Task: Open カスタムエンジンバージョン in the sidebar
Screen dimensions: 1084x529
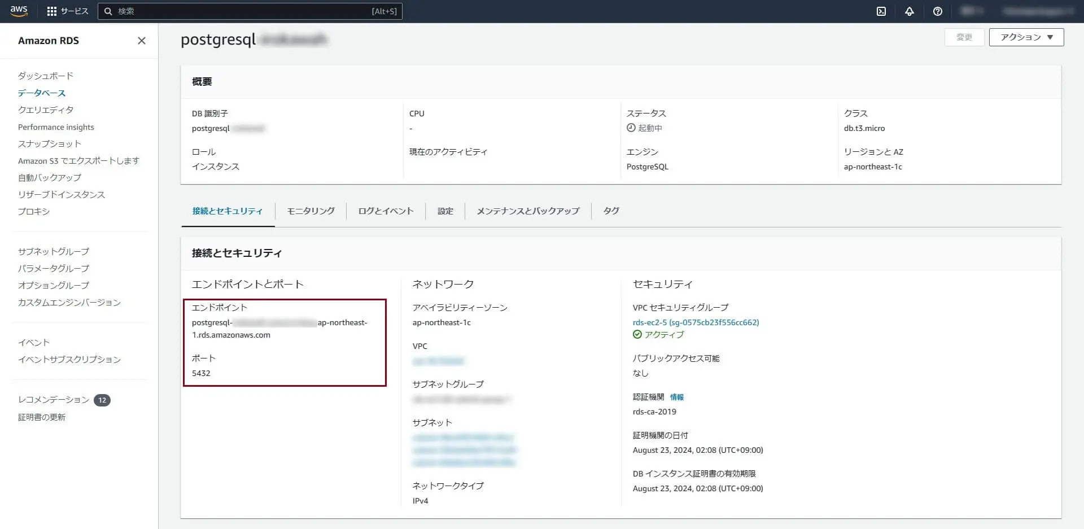Action: coord(69,302)
